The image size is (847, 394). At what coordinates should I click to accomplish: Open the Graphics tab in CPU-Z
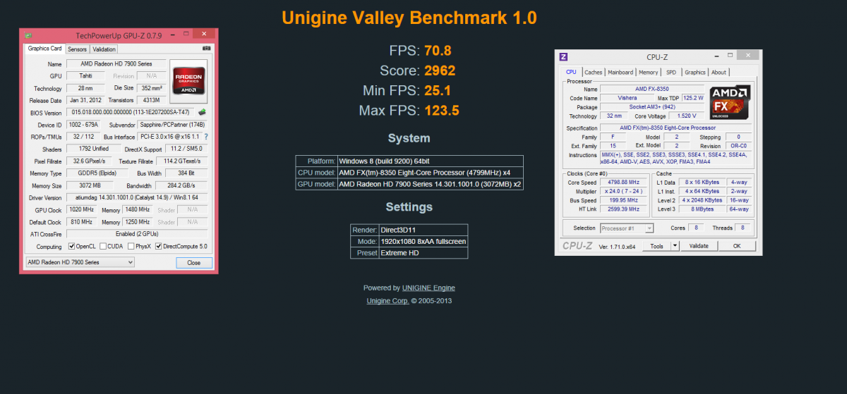[x=695, y=72]
